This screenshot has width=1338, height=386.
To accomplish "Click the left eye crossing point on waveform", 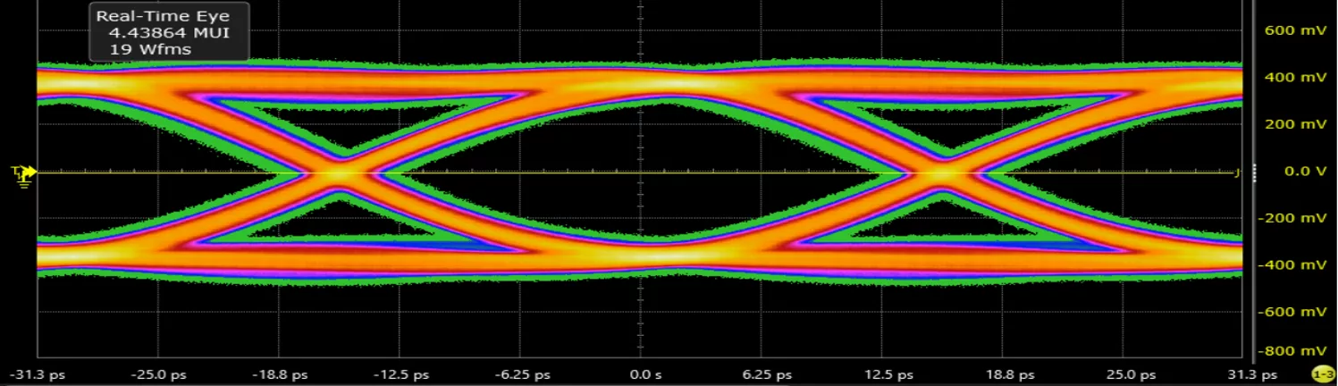I will [337, 172].
